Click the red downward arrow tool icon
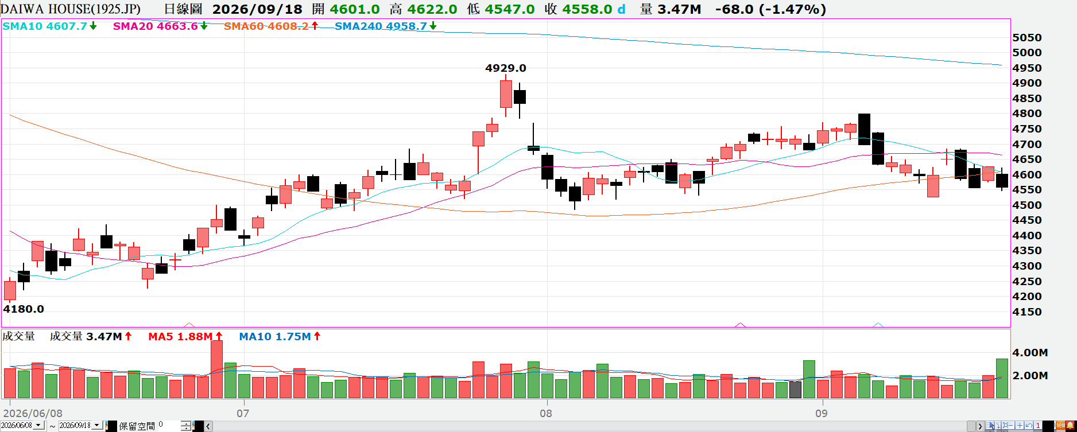The width and height of the screenshot is (1077, 432). pos(998,425)
